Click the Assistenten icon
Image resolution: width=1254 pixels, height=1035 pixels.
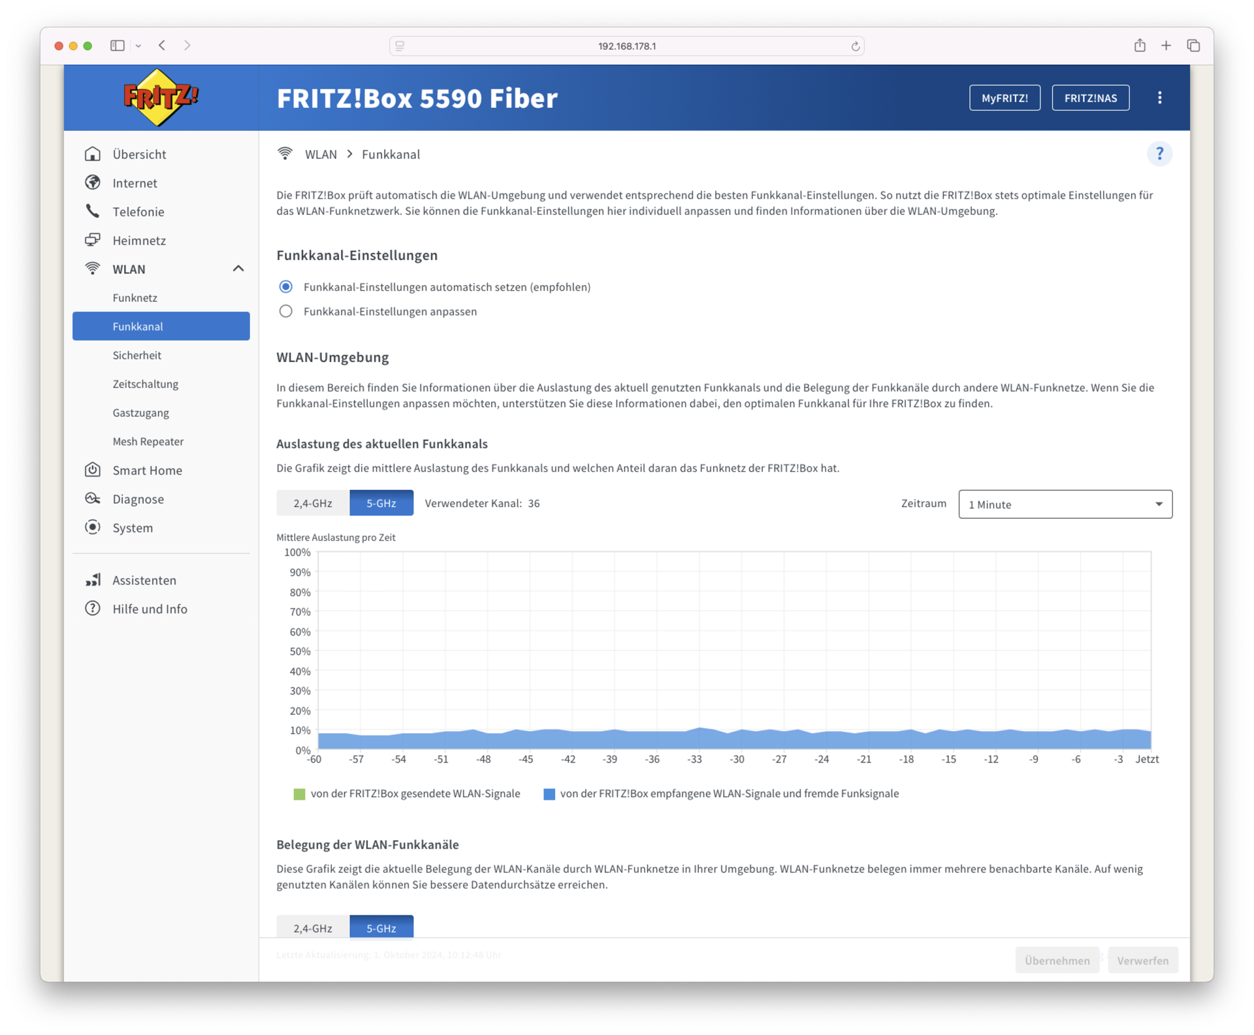pyautogui.click(x=93, y=580)
